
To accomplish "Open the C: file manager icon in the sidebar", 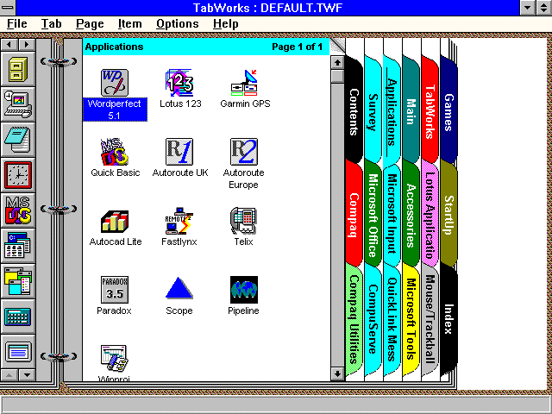I will [x=18, y=246].
